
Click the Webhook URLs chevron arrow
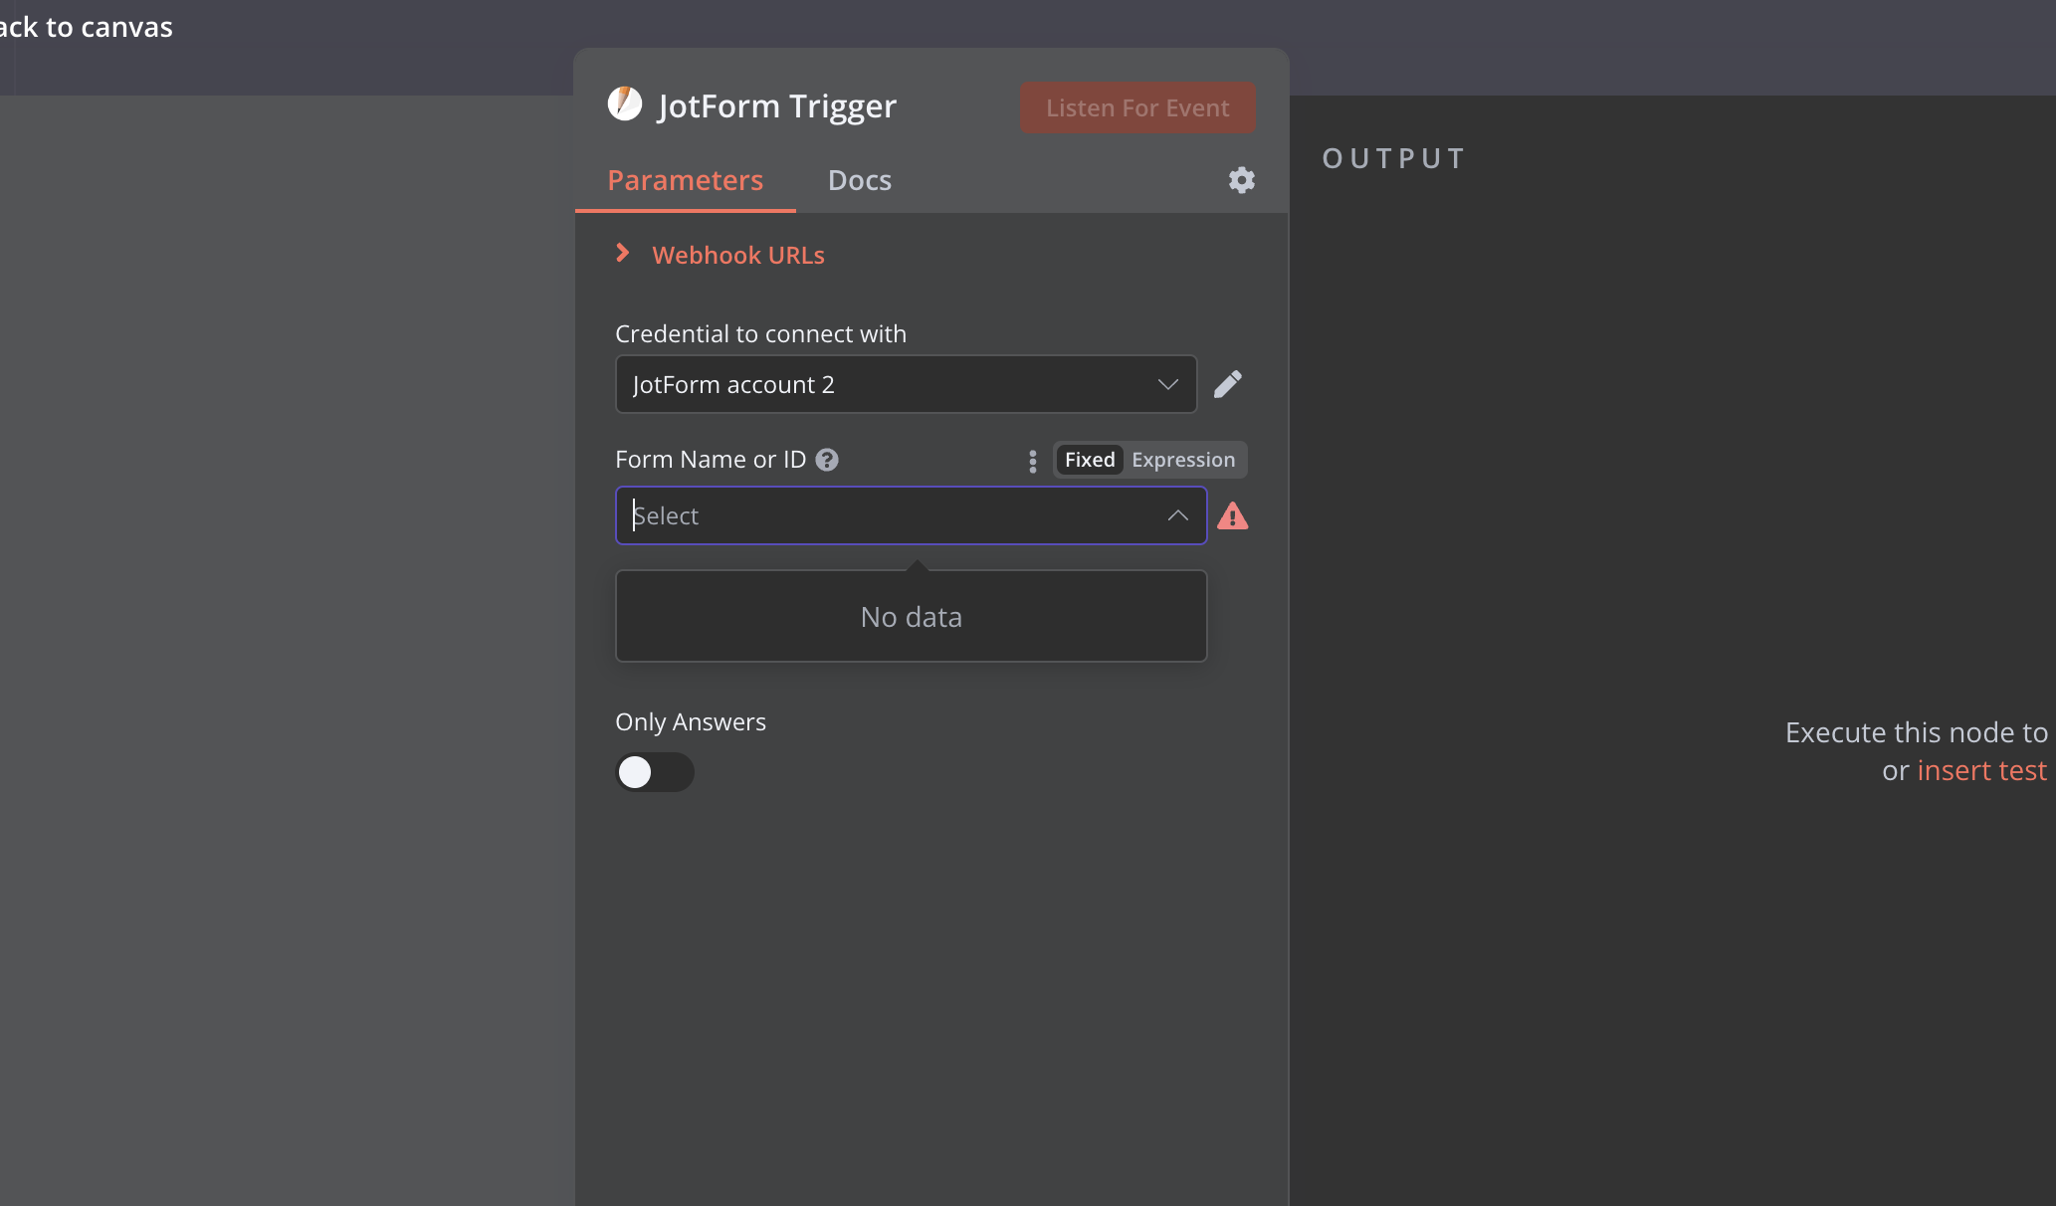pos(623,254)
